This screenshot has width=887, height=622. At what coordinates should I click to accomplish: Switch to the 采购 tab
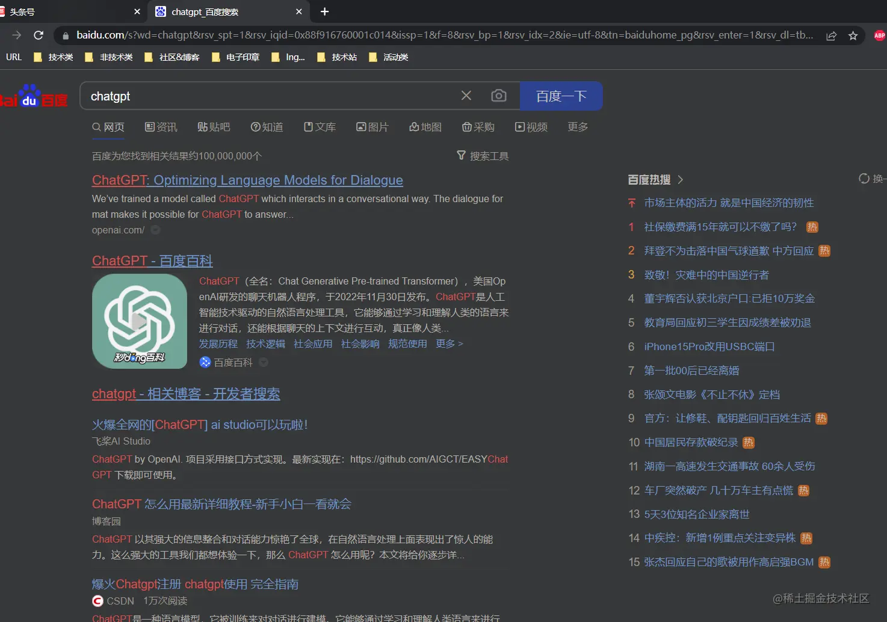[478, 127]
